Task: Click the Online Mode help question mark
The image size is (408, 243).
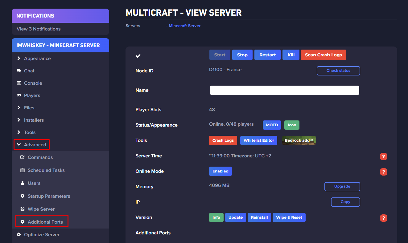Action: (x=383, y=172)
